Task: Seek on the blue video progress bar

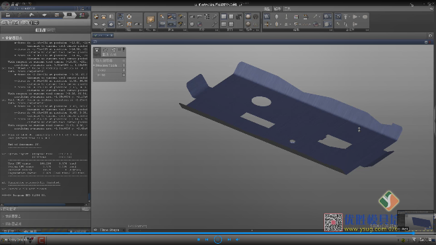Action: pyautogui.click(x=218, y=233)
